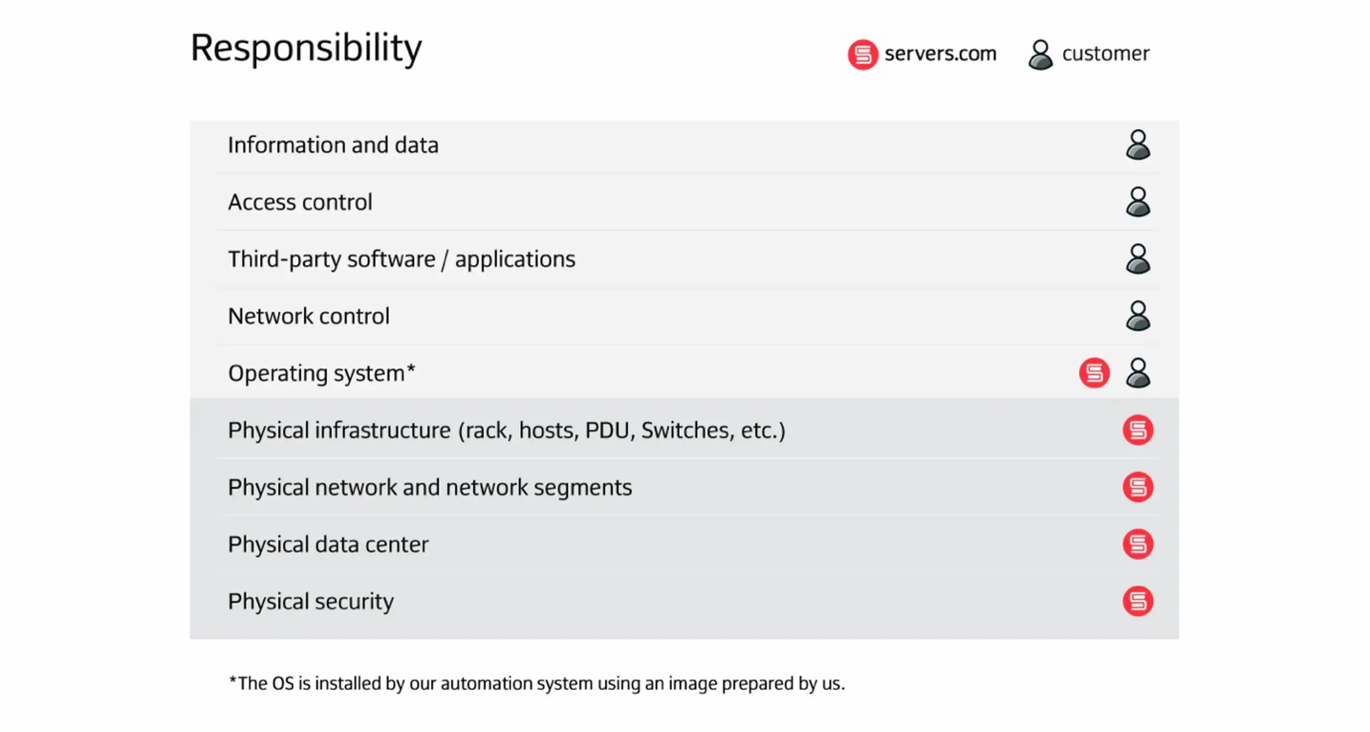This screenshot has height=732, width=1370.
Task: Click servers.com icon for Physical infrastructure
Action: (x=1137, y=430)
